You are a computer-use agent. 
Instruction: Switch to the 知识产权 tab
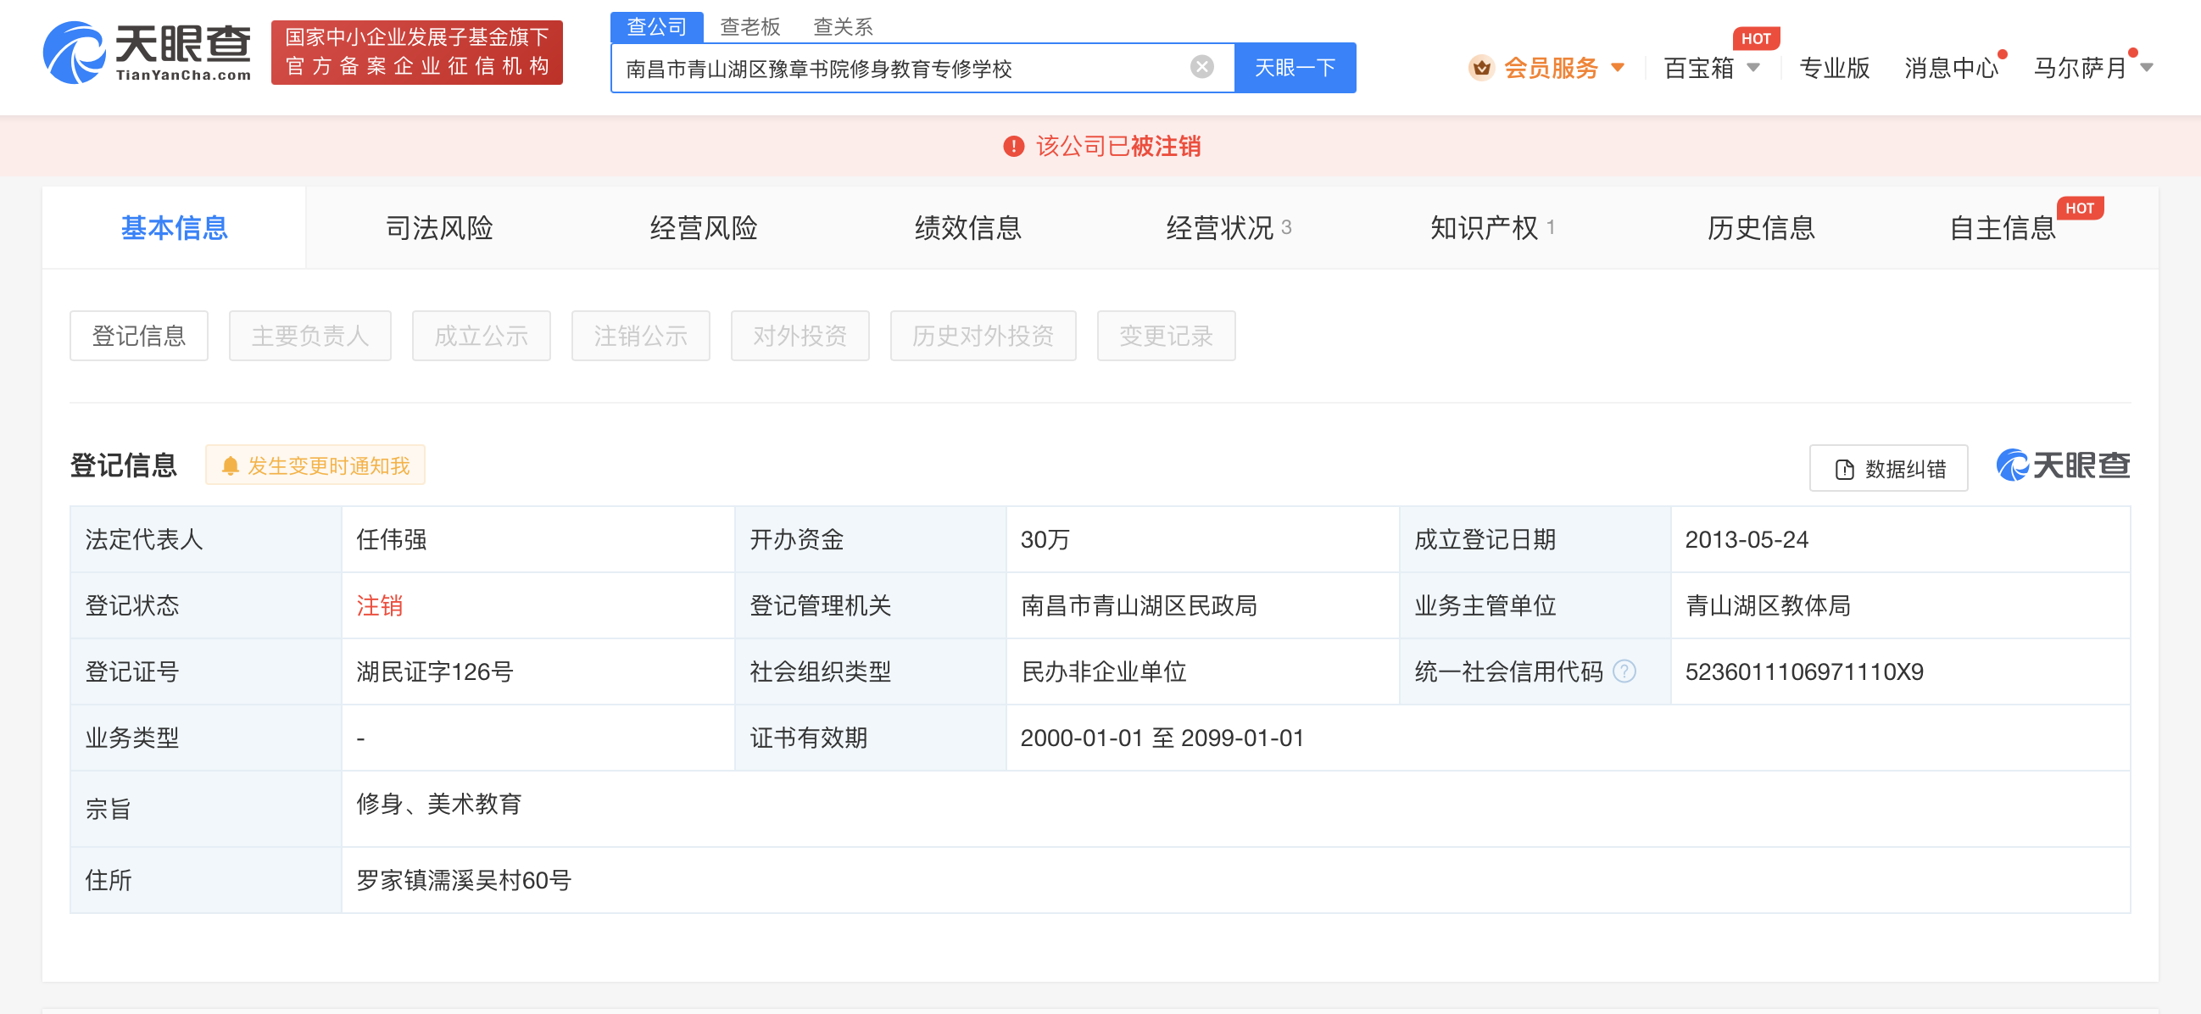[1488, 227]
